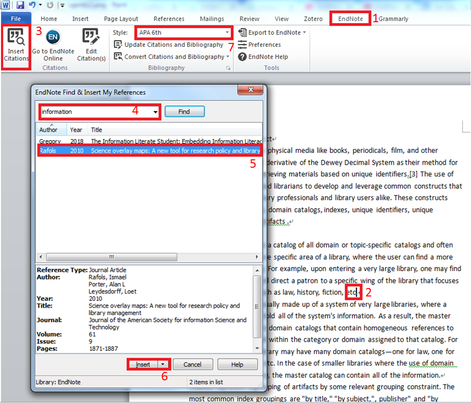
Task: Open EndNote Help
Action: coord(263,57)
